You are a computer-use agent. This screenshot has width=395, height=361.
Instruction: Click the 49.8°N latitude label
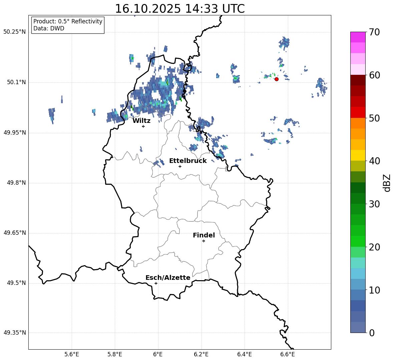point(16,183)
